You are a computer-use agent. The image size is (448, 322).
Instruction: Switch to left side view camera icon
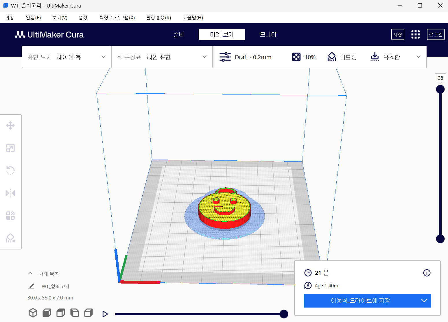[x=75, y=313]
